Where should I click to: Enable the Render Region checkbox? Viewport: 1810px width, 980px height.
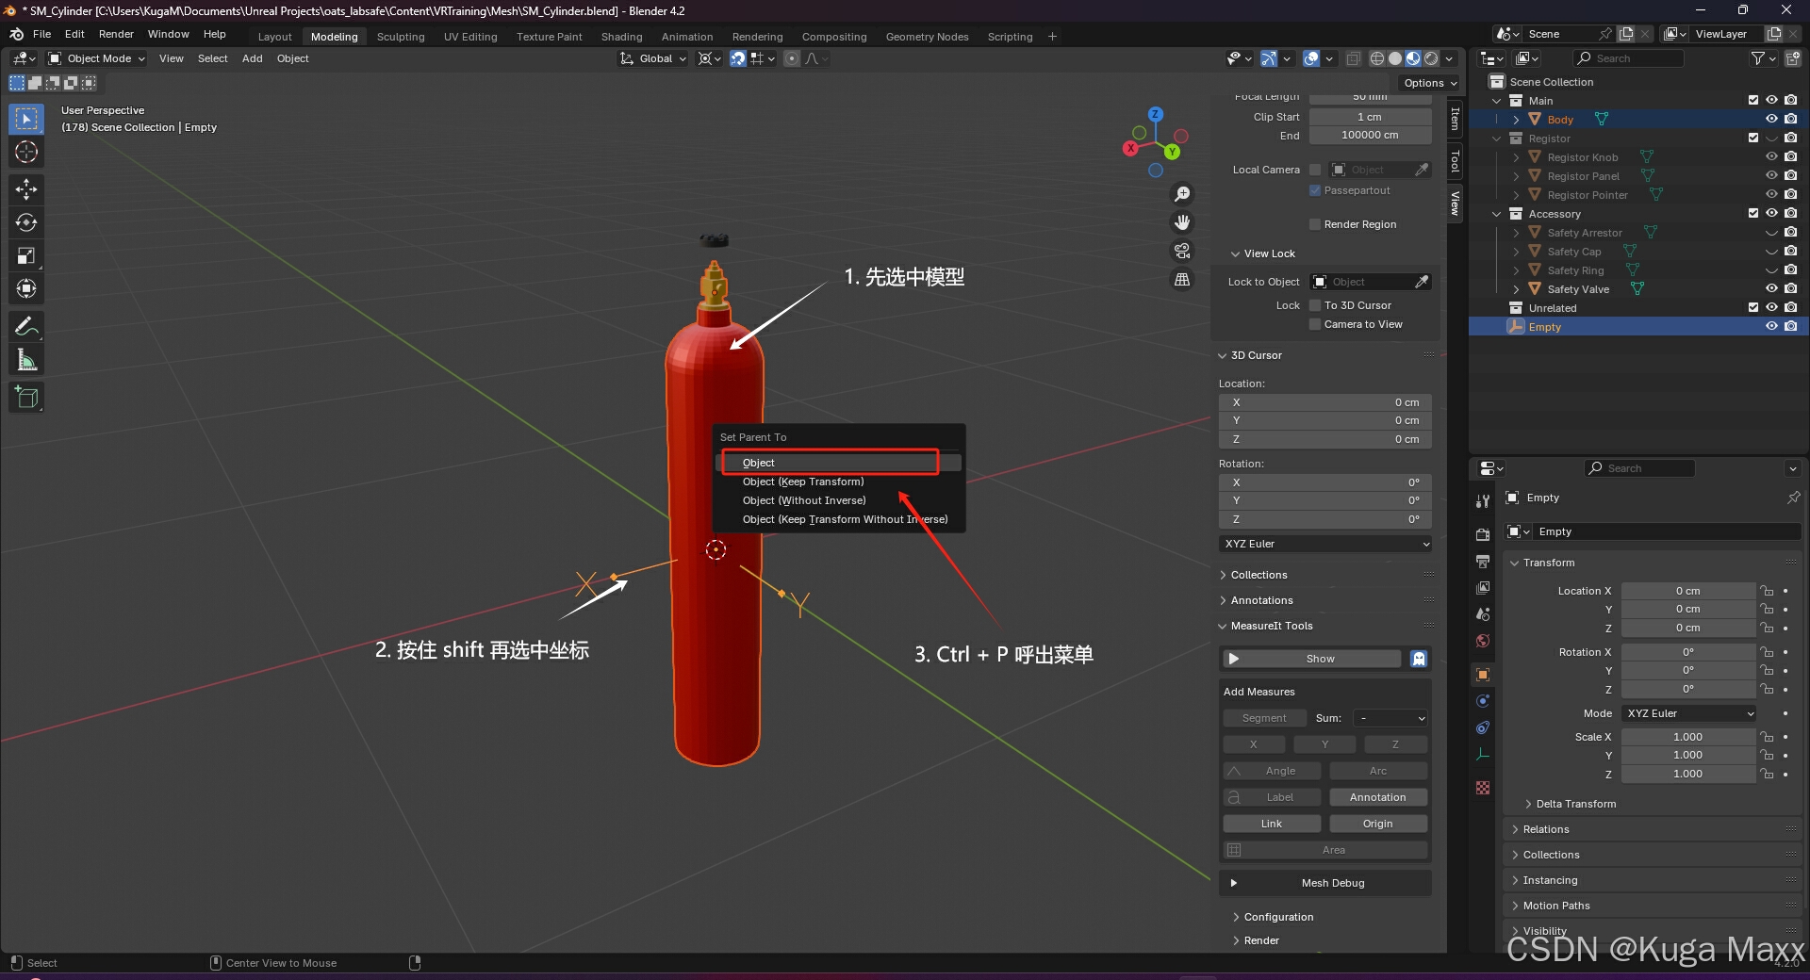coord(1315,224)
